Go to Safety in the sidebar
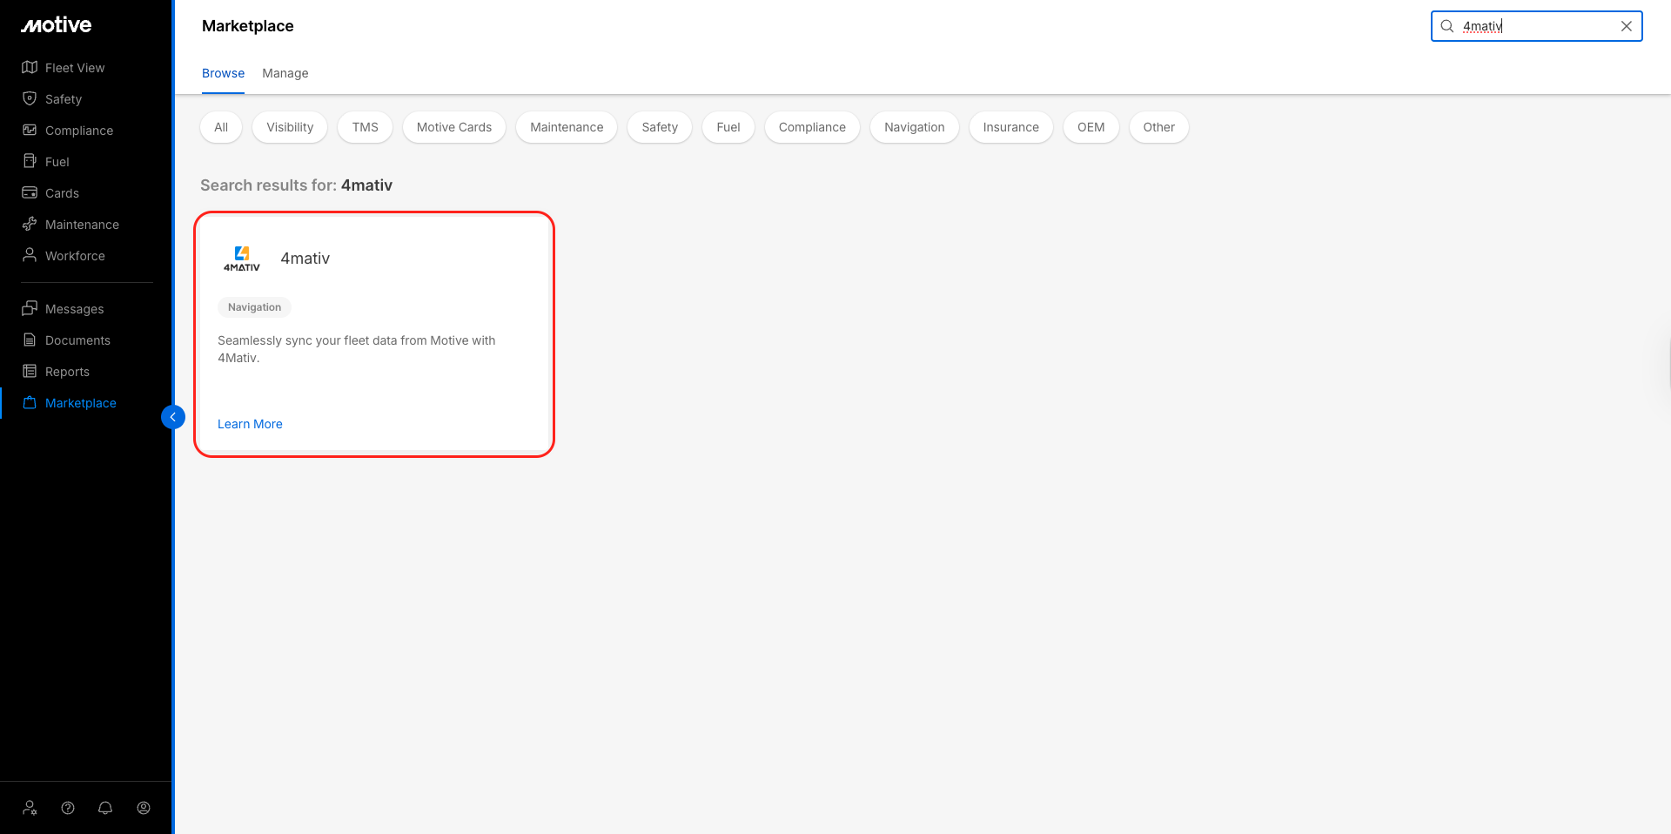This screenshot has width=1671, height=834. tap(64, 99)
